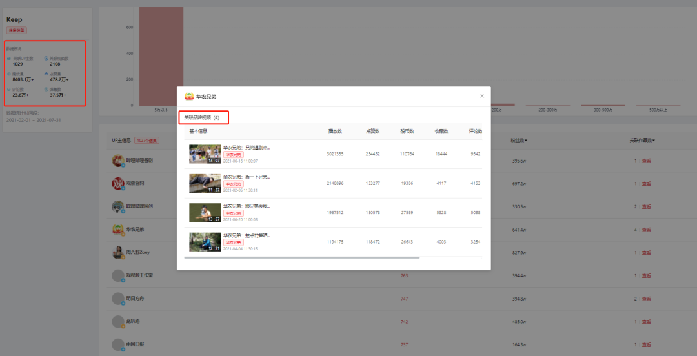Click the 点赞量 stat icon

point(46,74)
